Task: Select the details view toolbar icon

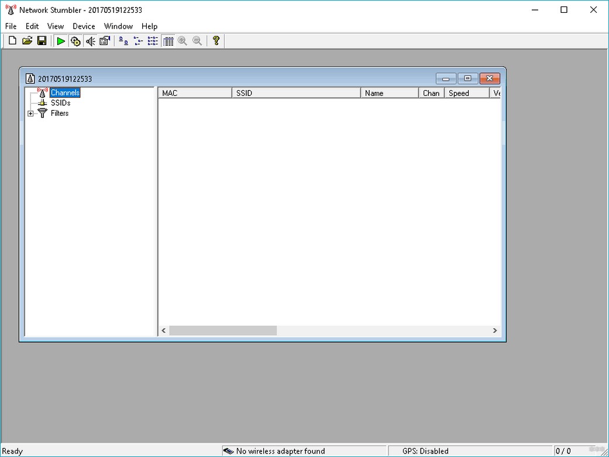Action: [x=168, y=41]
